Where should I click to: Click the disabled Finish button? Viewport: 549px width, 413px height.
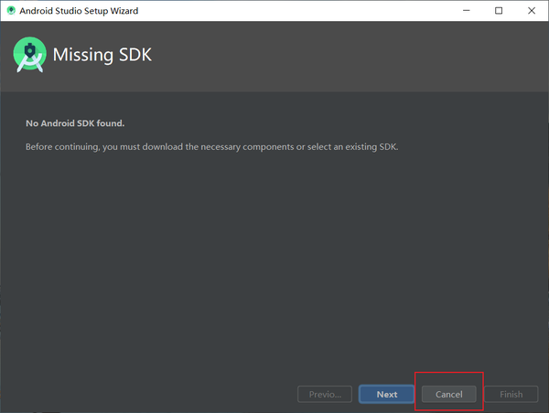(511, 394)
